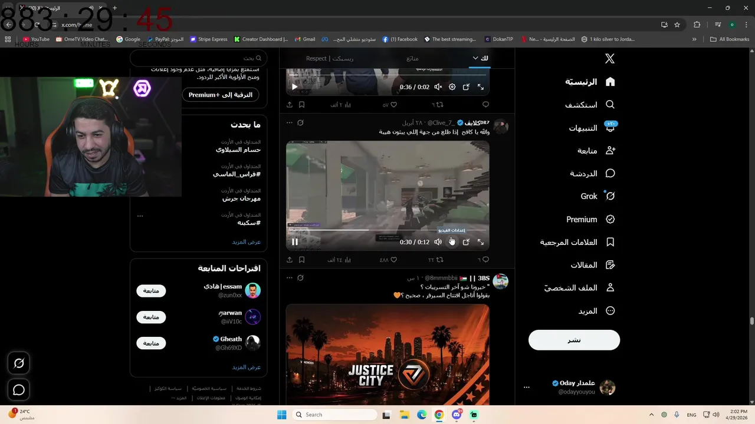Open the DokanTIP bookmark
The width and height of the screenshot is (755, 424).
(x=499, y=39)
